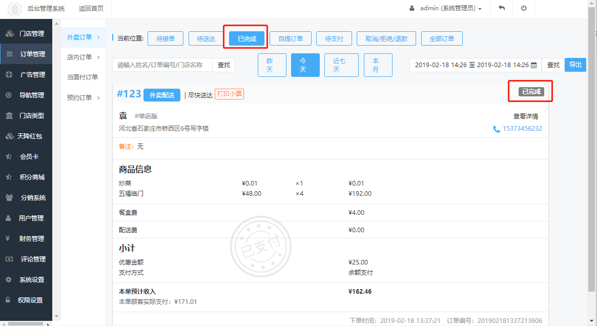597x326 pixels.
Task: Click the 导航管理 compass icon
Action: pyautogui.click(x=9, y=95)
